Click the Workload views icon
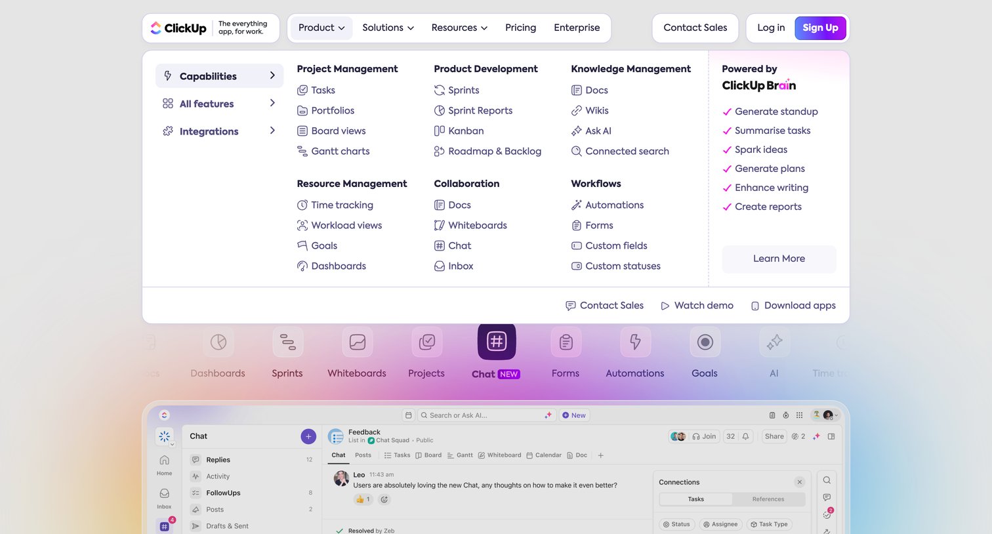Viewport: 992px width, 534px height. click(302, 226)
